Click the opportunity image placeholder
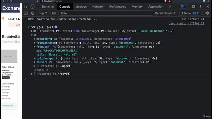Screen dimensions: 212x119 pyautogui.click(x=9, y=56)
